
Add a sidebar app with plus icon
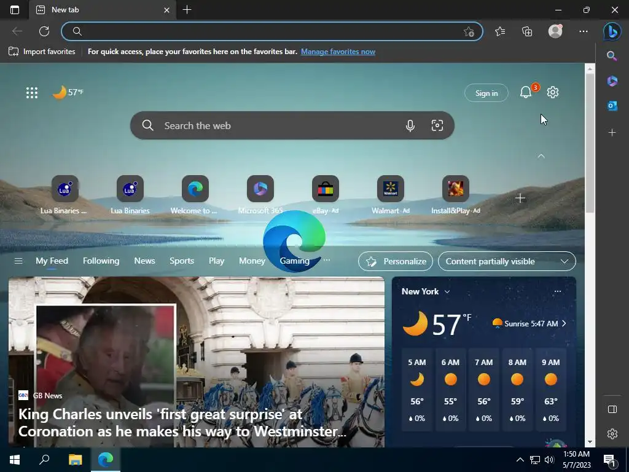point(612,133)
